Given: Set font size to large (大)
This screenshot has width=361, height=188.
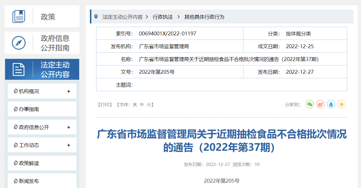Looking at the screenshot, I should (x=135, y=105).
